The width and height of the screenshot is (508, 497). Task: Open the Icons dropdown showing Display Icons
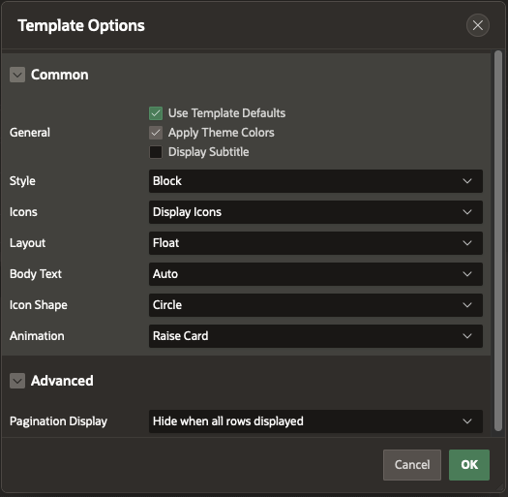pyautogui.click(x=315, y=212)
